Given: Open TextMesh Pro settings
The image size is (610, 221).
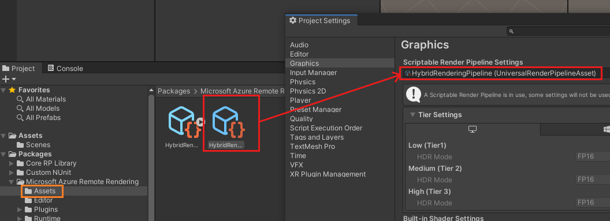Looking at the screenshot, I should point(313,147).
